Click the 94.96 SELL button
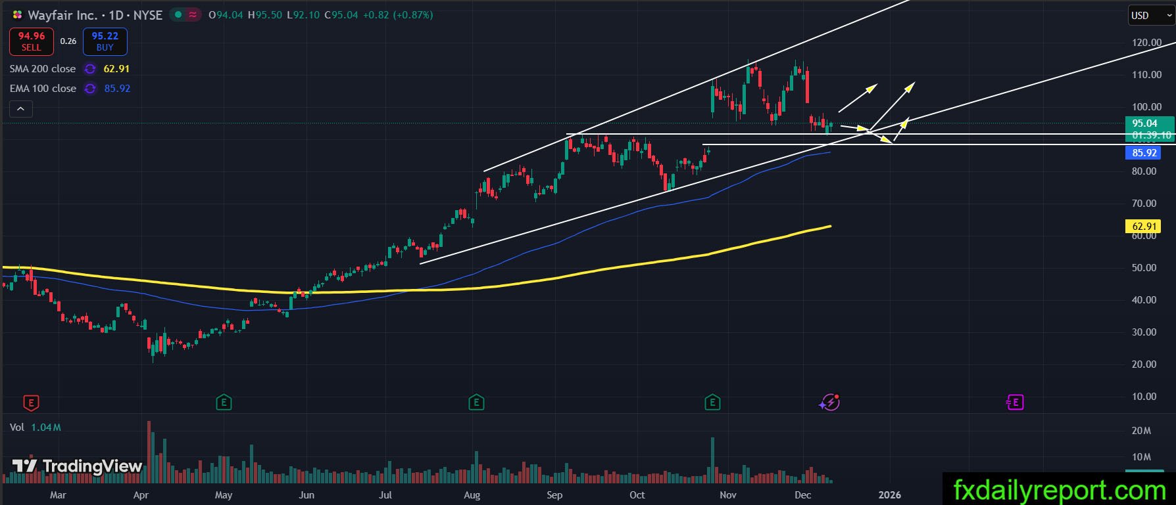The width and height of the screenshot is (1176, 505). coord(31,41)
